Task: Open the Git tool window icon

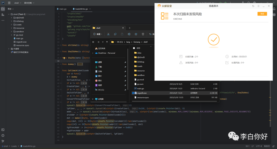Action: point(3,141)
